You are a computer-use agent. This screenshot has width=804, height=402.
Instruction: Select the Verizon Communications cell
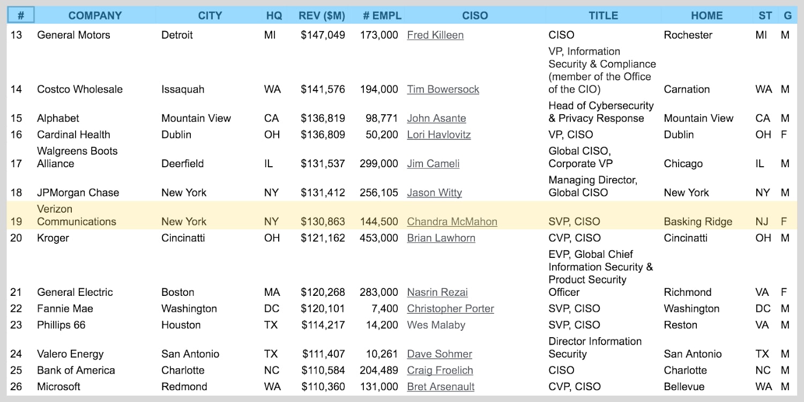click(77, 215)
